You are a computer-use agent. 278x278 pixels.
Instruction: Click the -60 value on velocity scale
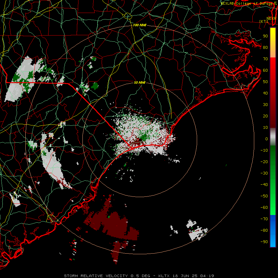[264, 208]
